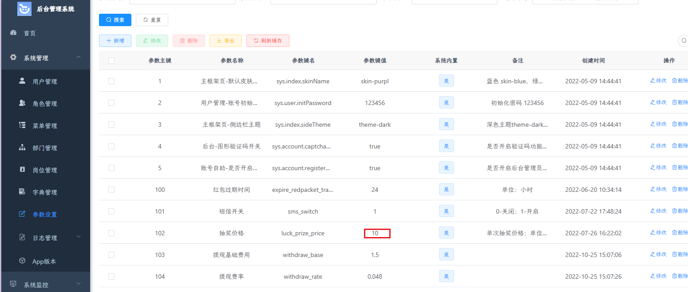Click the 导出 export button
Image resolution: width=688 pixels, height=292 pixels.
tap(225, 41)
